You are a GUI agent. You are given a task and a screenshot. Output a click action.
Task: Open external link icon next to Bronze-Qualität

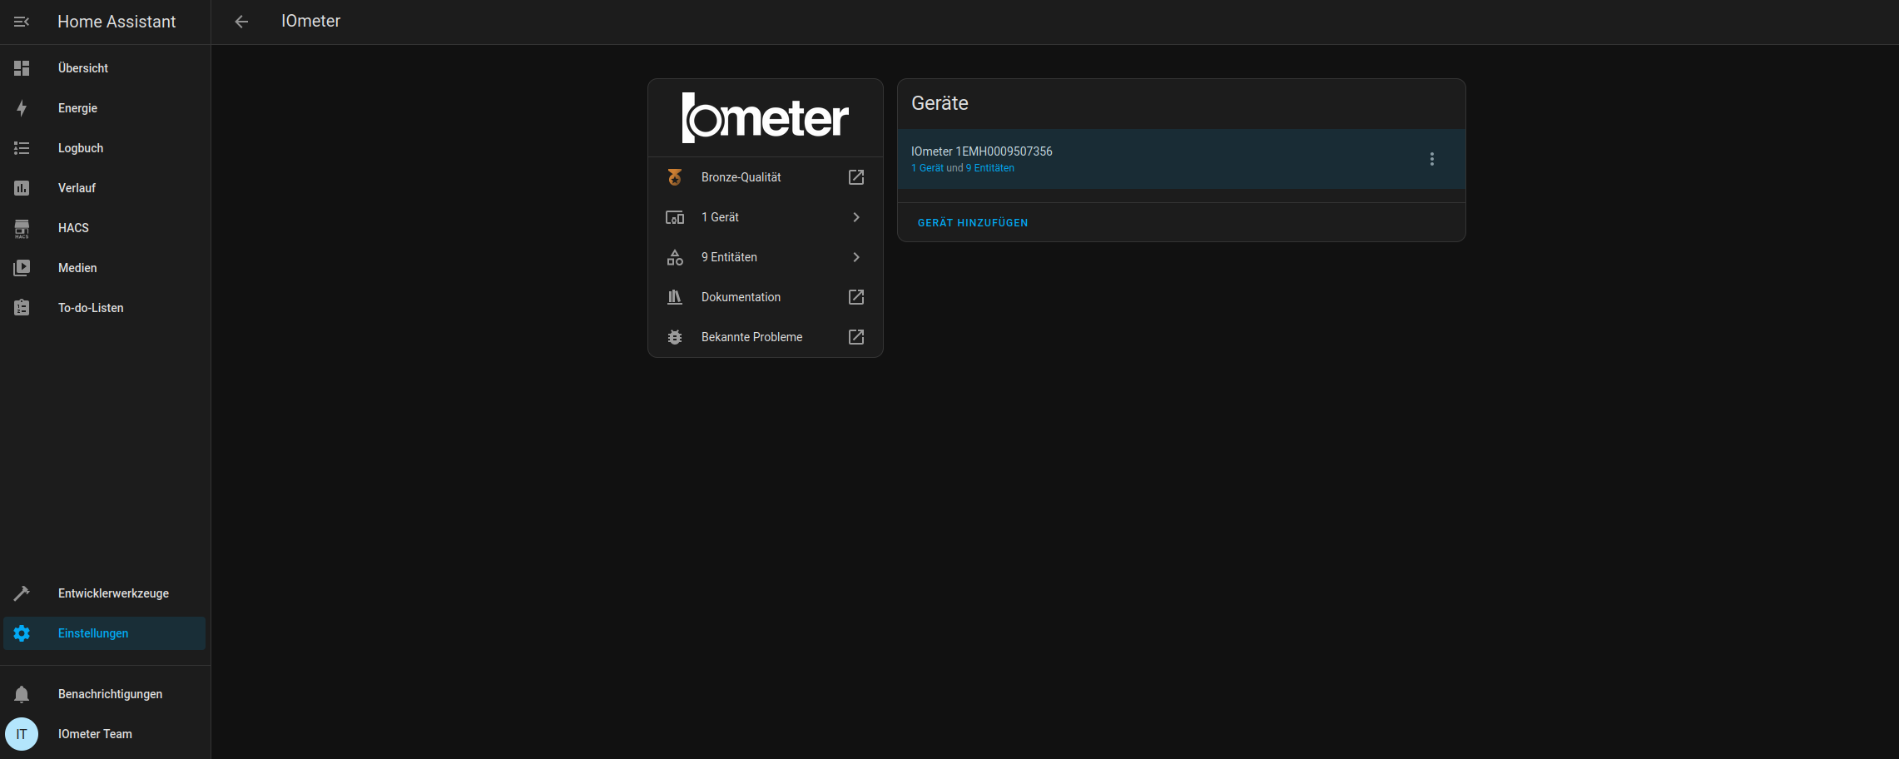(856, 177)
